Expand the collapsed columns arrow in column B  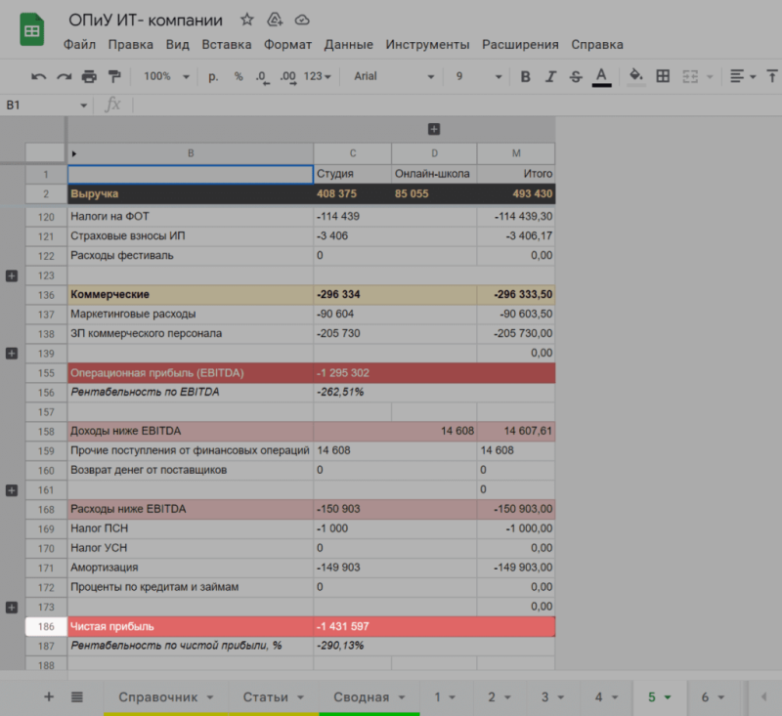(74, 154)
